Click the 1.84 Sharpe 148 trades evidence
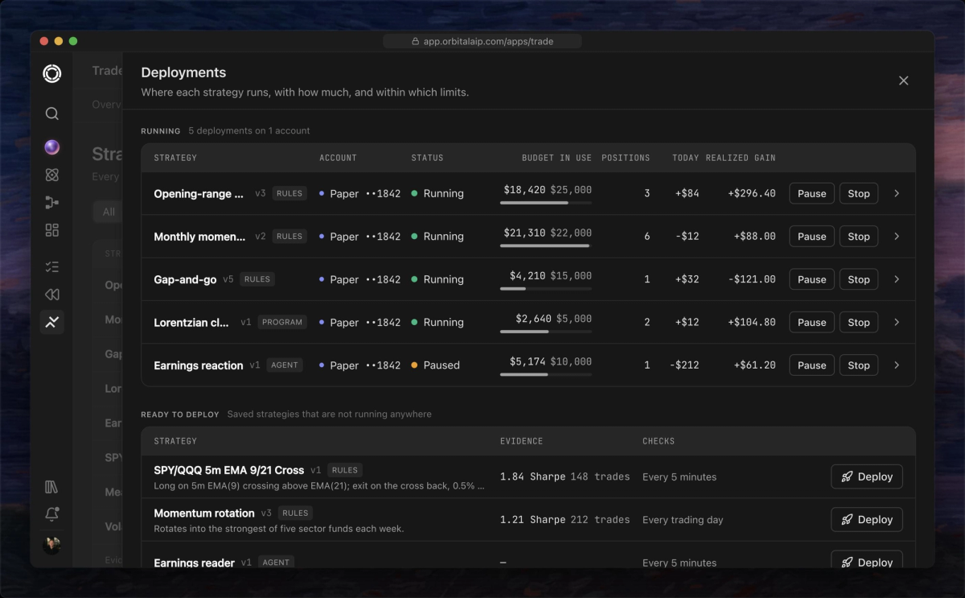The height and width of the screenshot is (598, 965). 565,476
